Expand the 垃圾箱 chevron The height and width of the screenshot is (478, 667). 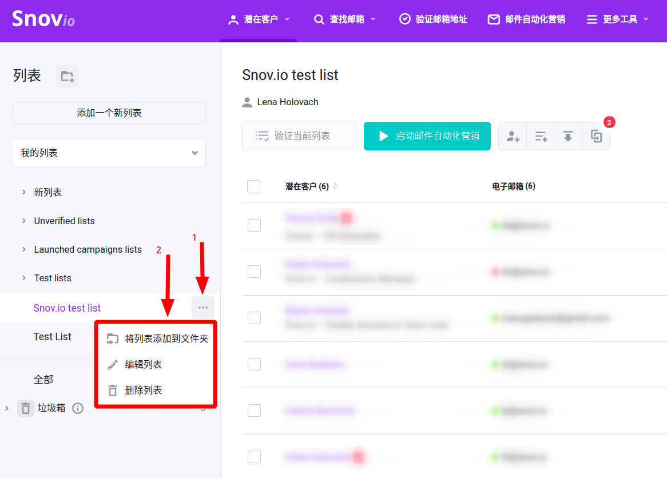click(7, 408)
